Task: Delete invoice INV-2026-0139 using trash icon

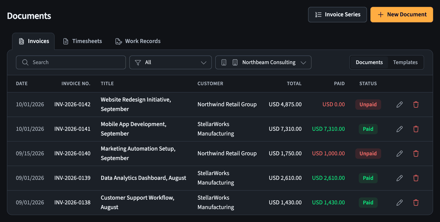Action: pos(416,178)
